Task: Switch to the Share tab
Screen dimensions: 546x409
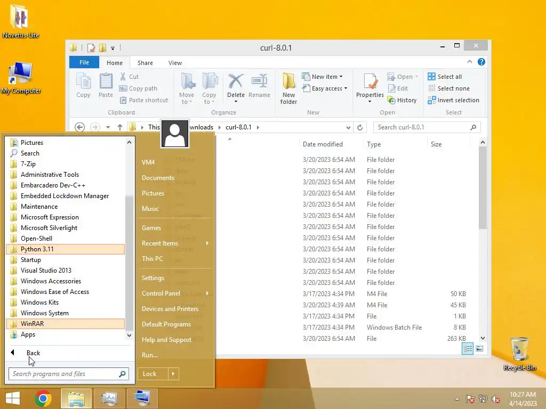Action: (x=145, y=63)
